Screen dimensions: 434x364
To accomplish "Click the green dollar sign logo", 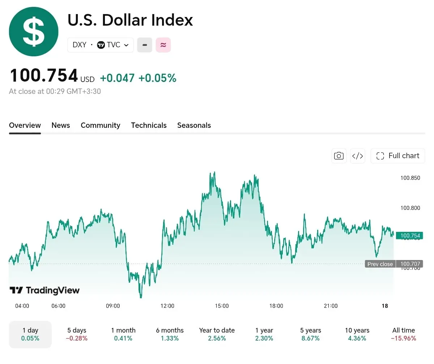I will click(34, 31).
